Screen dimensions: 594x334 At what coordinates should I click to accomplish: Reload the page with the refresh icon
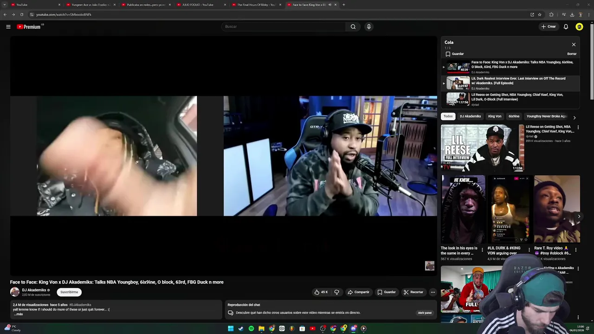click(x=22, y=14)
